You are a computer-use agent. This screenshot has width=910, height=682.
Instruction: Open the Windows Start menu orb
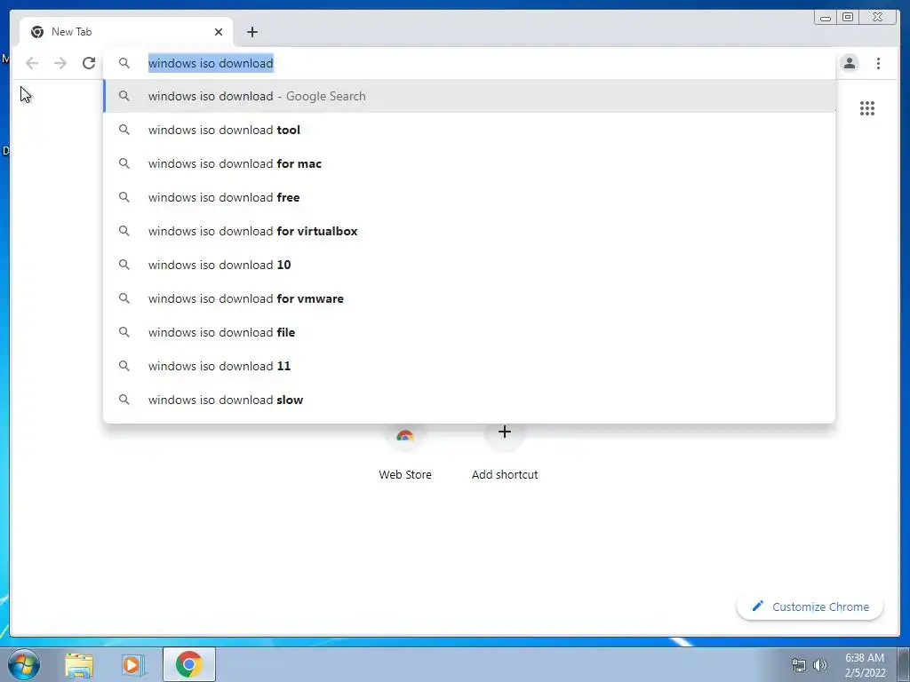[24, 664]
